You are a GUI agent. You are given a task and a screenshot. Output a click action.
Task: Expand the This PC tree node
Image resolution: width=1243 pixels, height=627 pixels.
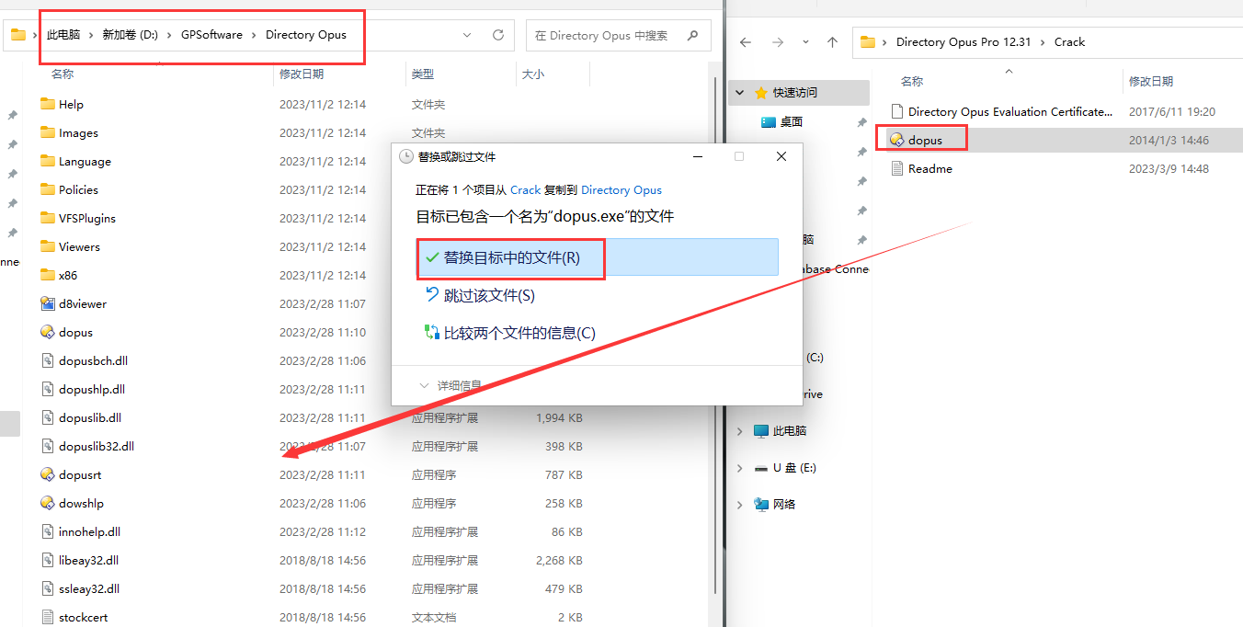(740, 430)
